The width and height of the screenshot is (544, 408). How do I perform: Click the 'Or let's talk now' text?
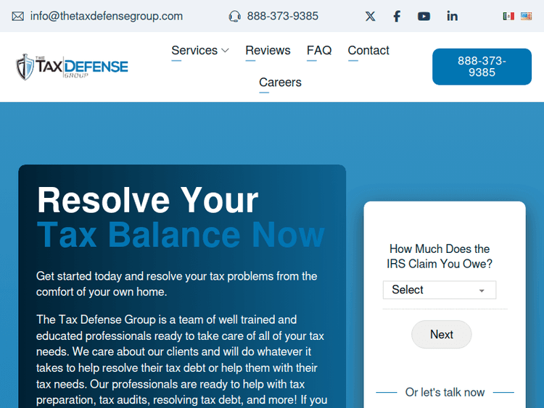[x=445, y=392]
